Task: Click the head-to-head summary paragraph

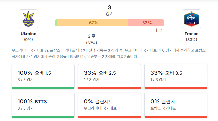Action: [x=109, y=53]
